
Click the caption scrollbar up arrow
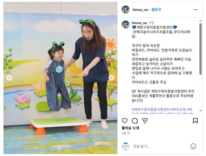200,21
